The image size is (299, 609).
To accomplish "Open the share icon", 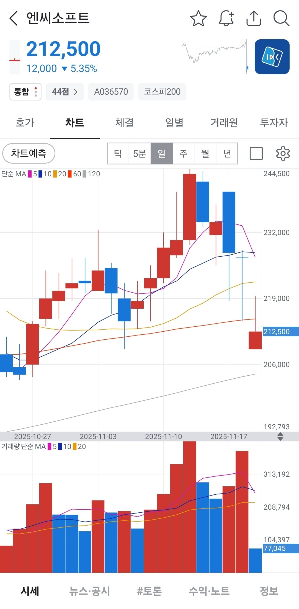I will pos(254,19).
